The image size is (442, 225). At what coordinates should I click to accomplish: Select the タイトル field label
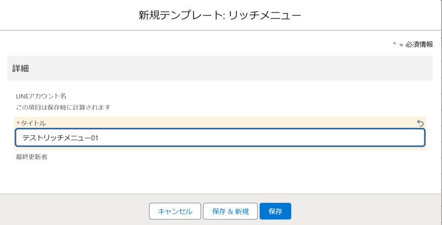tap(33, 123)
